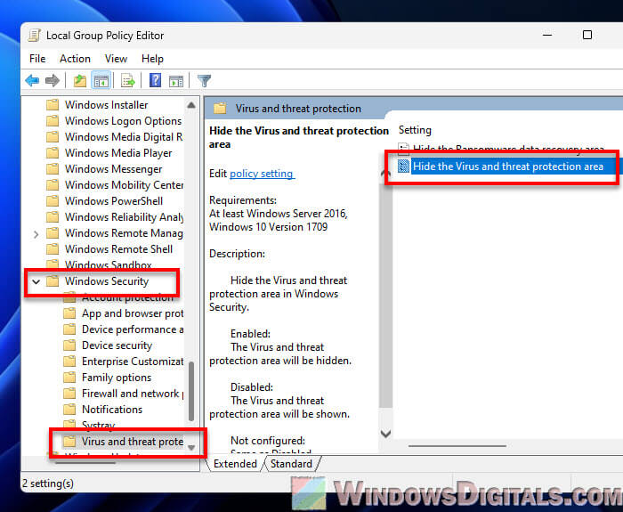This screenshot has height=512, width=623.
Task: Click the Windows PowerShell folder icon
Action: [53, 200]
